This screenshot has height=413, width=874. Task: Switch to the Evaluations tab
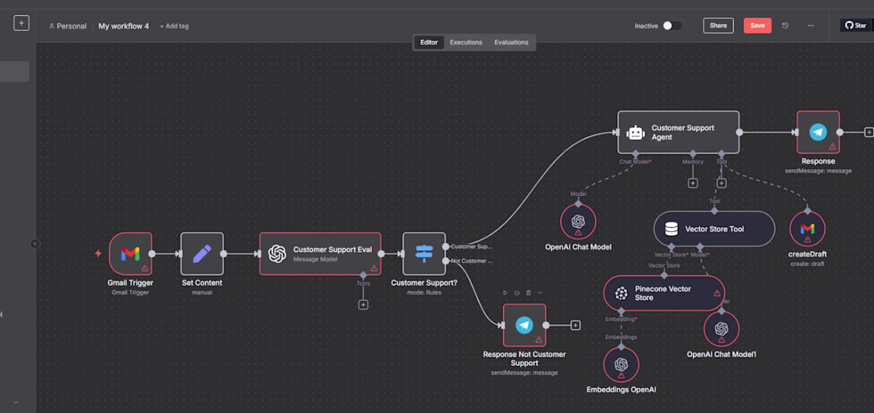tap(511, 42)
